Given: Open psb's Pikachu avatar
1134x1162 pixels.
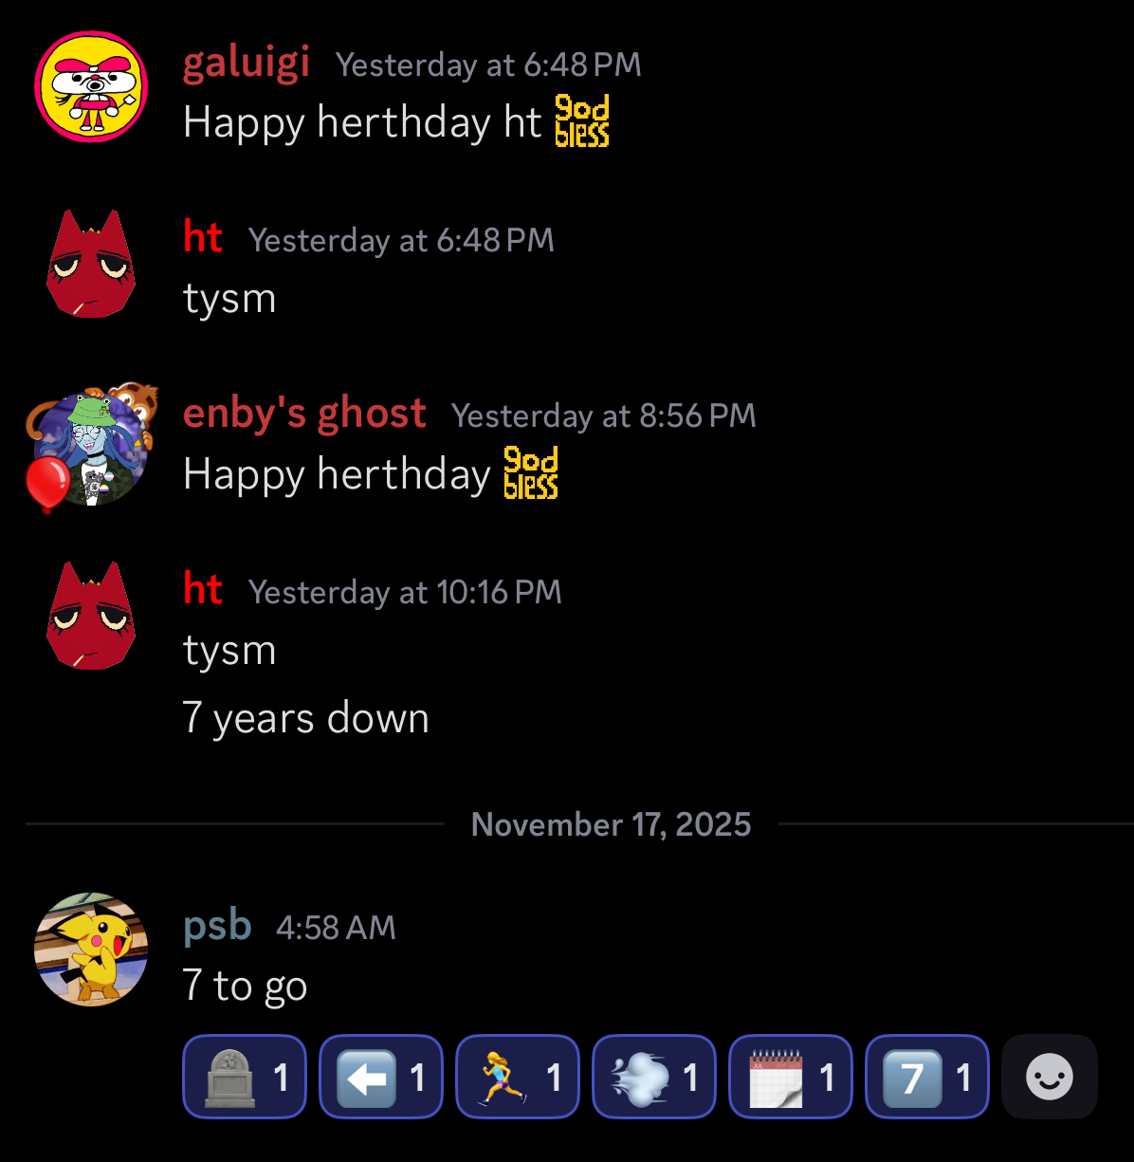Looking at the screenshot, I should [x=91, y=949].
